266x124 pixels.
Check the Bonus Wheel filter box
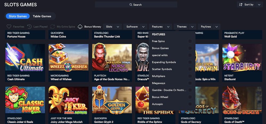[x=190, y=97]
